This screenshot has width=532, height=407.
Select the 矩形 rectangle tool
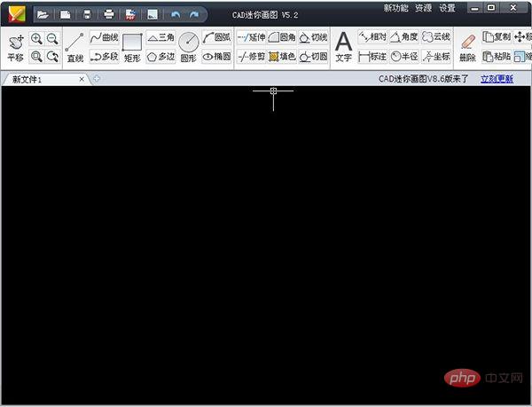coord(132,48)
